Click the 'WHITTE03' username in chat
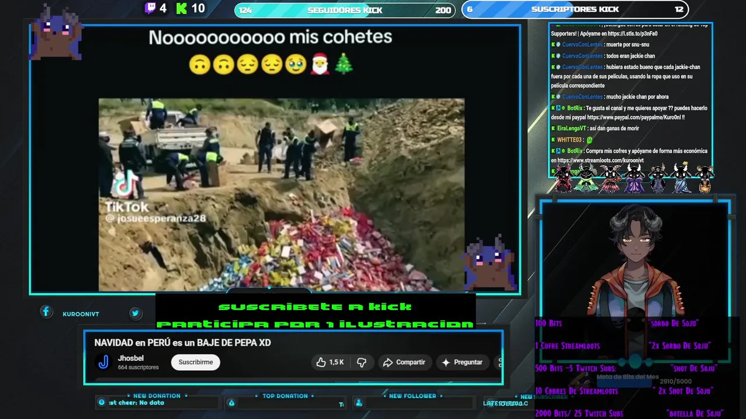 click(x=569, y=140)
